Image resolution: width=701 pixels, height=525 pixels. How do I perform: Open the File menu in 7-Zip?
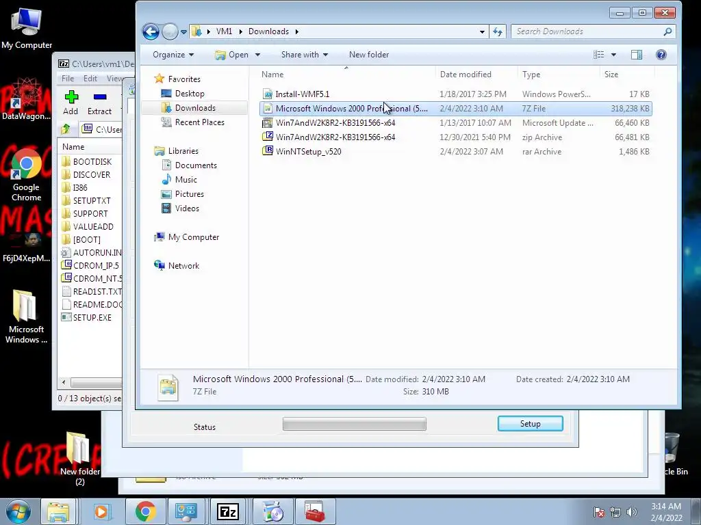click(68, 79)
